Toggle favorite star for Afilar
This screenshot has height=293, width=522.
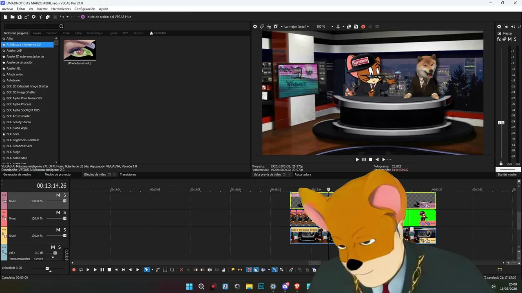[x=4, y=39]
